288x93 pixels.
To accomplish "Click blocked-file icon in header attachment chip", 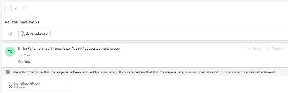I will click(23, 34).
